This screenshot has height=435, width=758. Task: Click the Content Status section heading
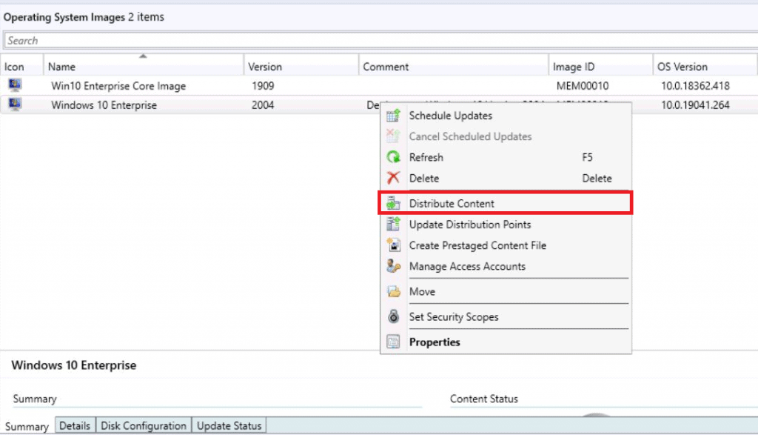[x=484, y=399]
